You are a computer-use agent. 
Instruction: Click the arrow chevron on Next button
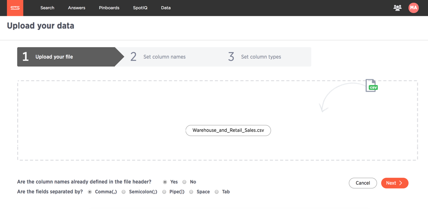pyautogui.click(x=401, y=183)
